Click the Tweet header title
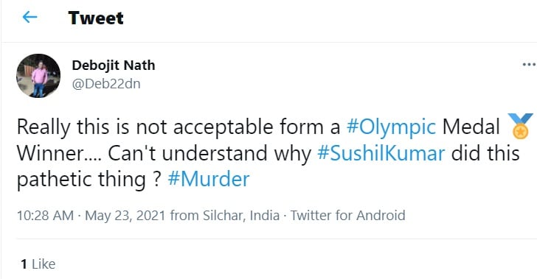 (96, 18)
